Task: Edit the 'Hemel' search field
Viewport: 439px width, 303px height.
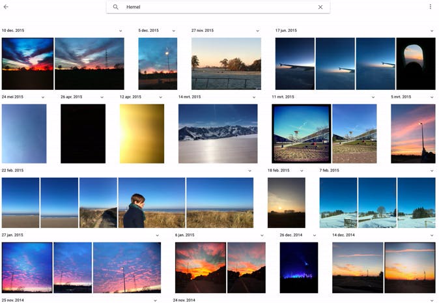Action: coord(218,7)
